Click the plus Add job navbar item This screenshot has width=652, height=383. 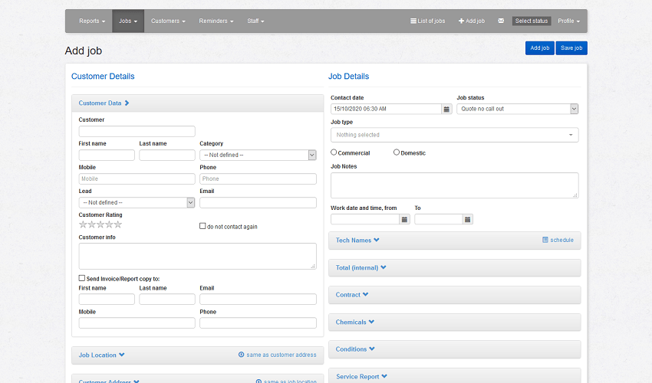click(x=471, y=21)
